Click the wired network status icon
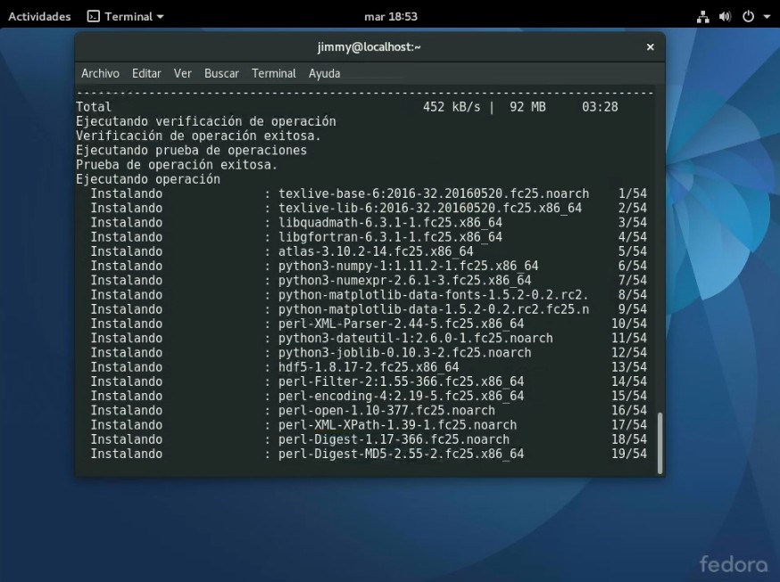 point(702,16)
